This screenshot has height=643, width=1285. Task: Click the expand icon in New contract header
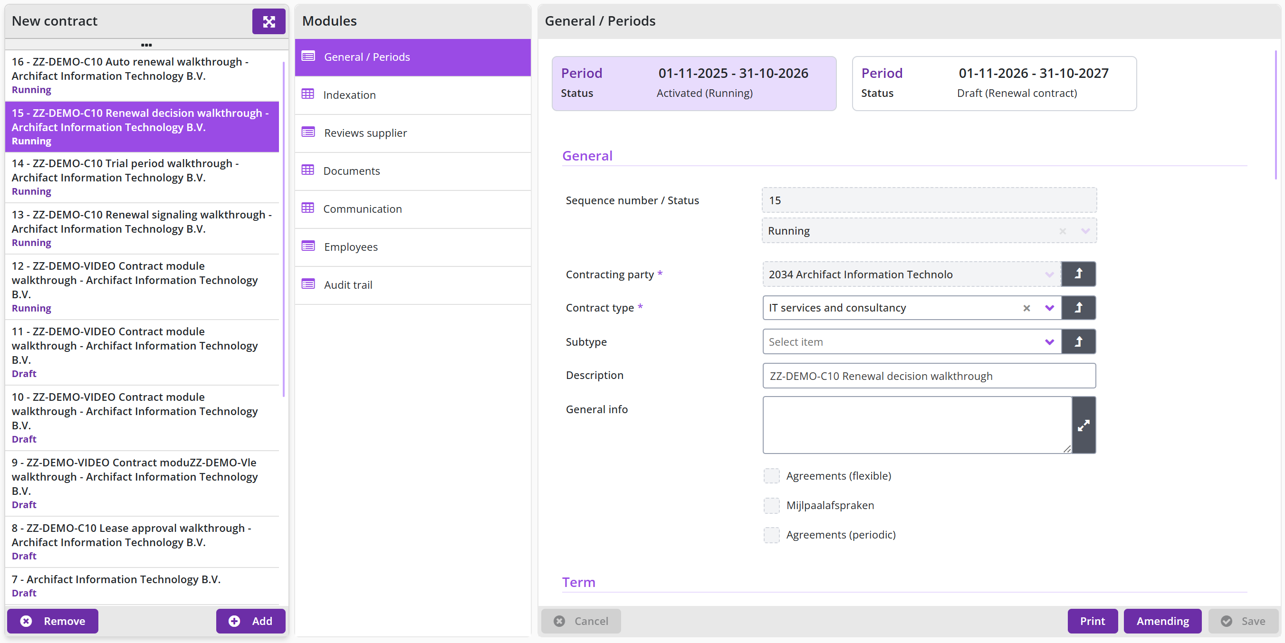click(x=269, y=21)
